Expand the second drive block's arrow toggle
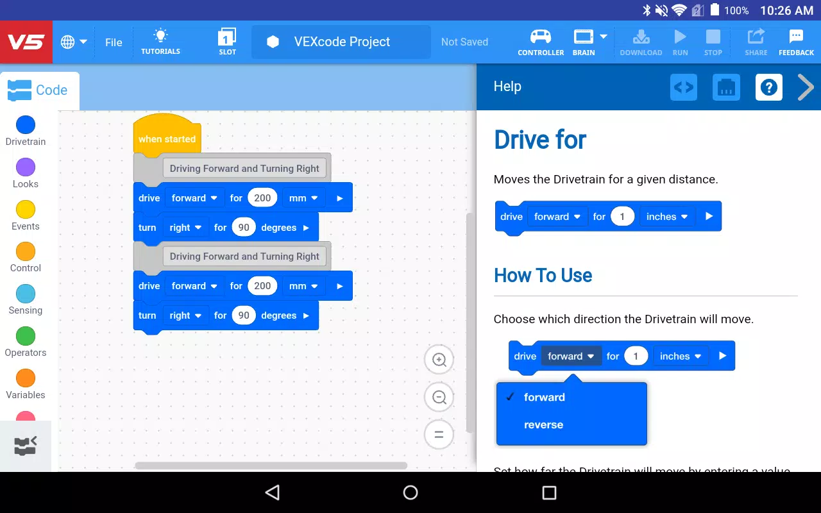This screenshot has height=513, width=821. point(340,286)
